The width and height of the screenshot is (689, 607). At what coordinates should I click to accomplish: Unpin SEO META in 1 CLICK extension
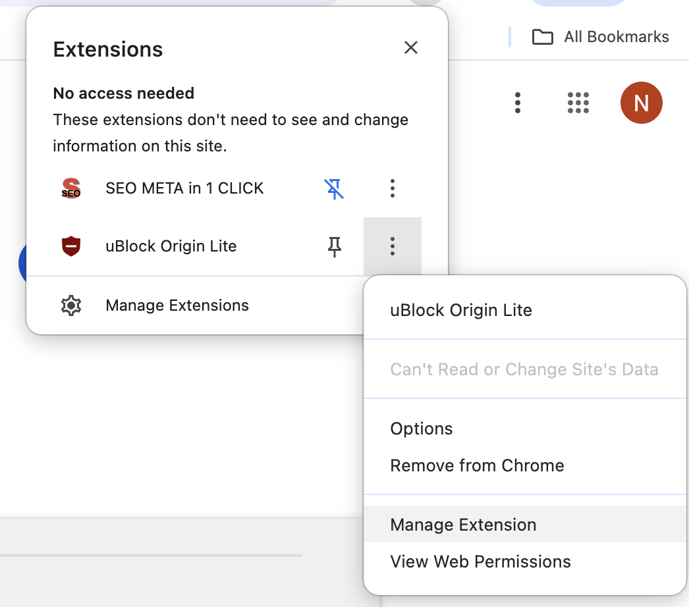coord(335,189)
